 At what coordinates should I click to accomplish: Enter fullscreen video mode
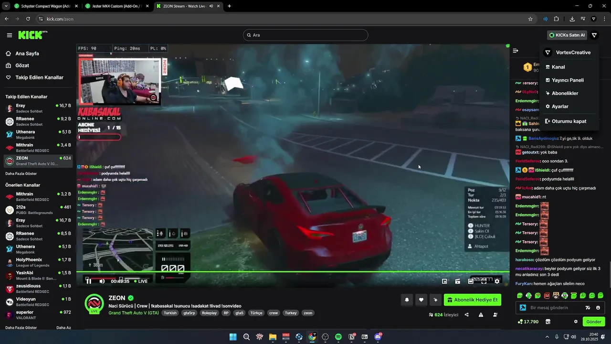484,281
